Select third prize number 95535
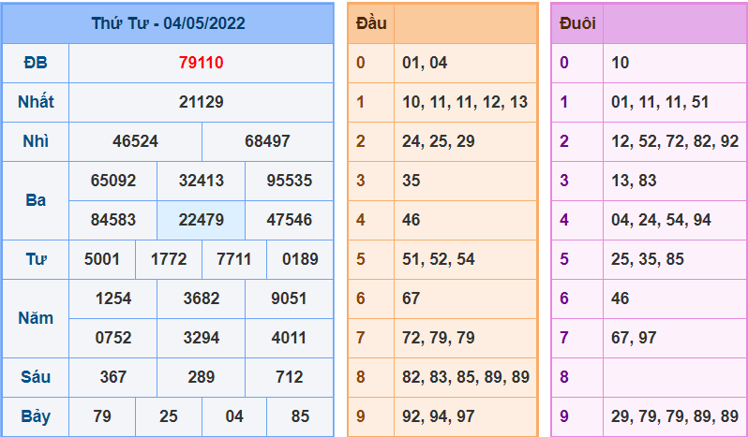This screenshot has width=748, height=437. [289, 181]
